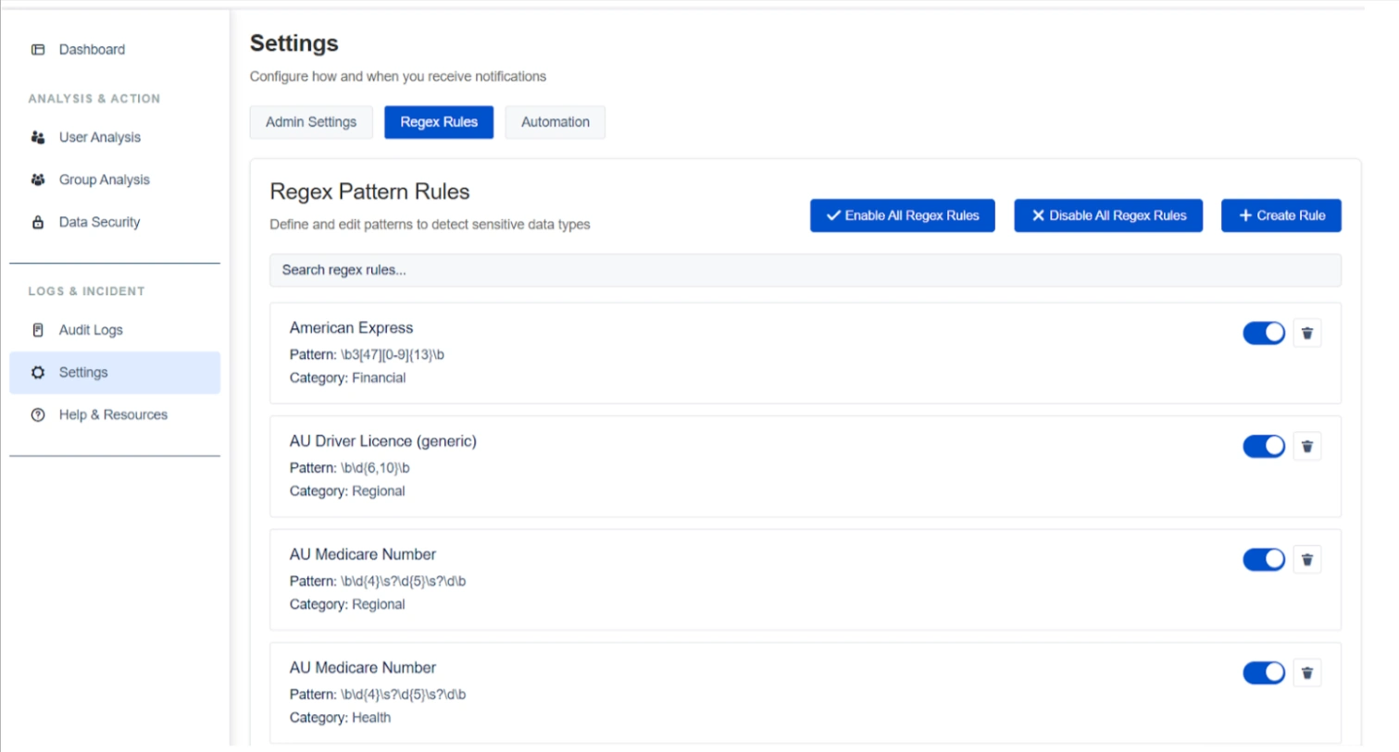The image size is (1399, 752).
Task: Switch off the Health AU Medicare Number toggle
Action: (x=1263, y=673)
